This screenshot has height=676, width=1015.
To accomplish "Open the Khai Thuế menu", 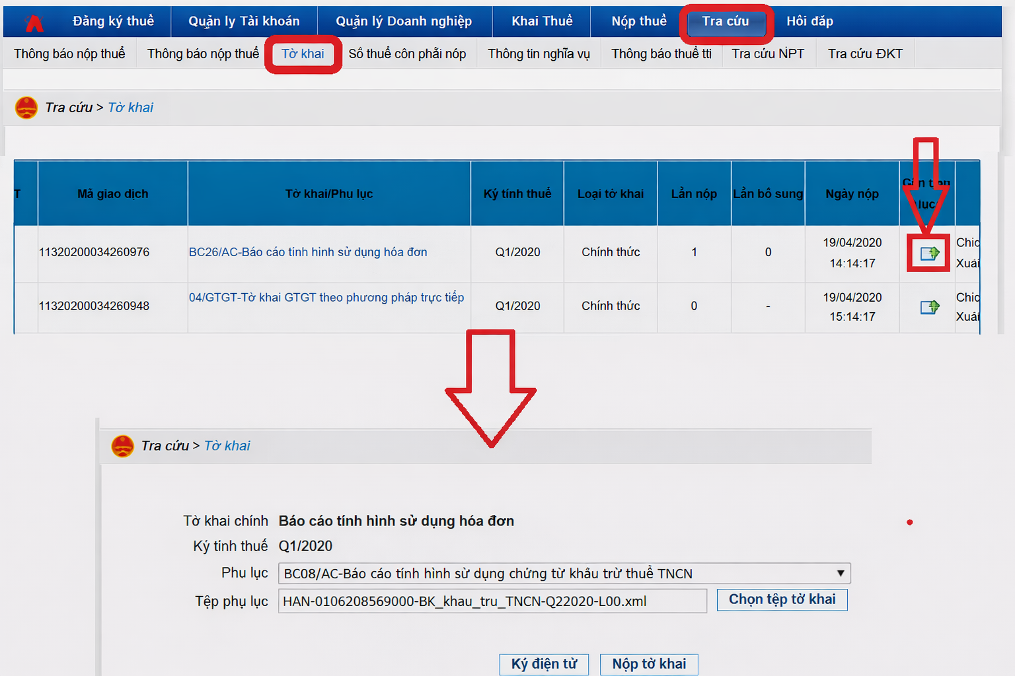I will tap(542, 22).
